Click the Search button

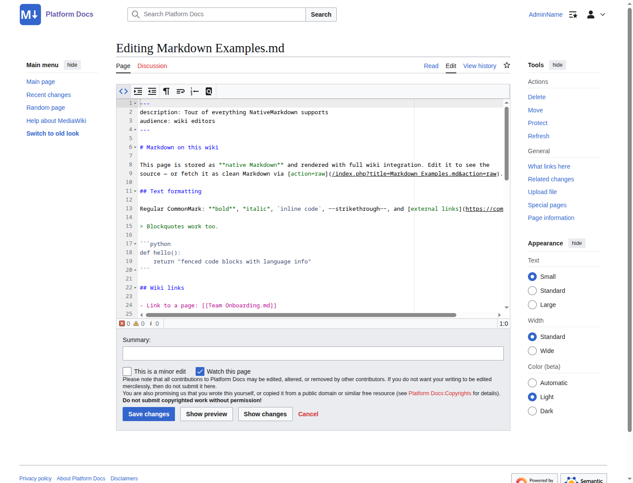coord(321,14)
